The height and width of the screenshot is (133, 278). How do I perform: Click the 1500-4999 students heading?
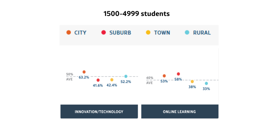tap(137, 14)
